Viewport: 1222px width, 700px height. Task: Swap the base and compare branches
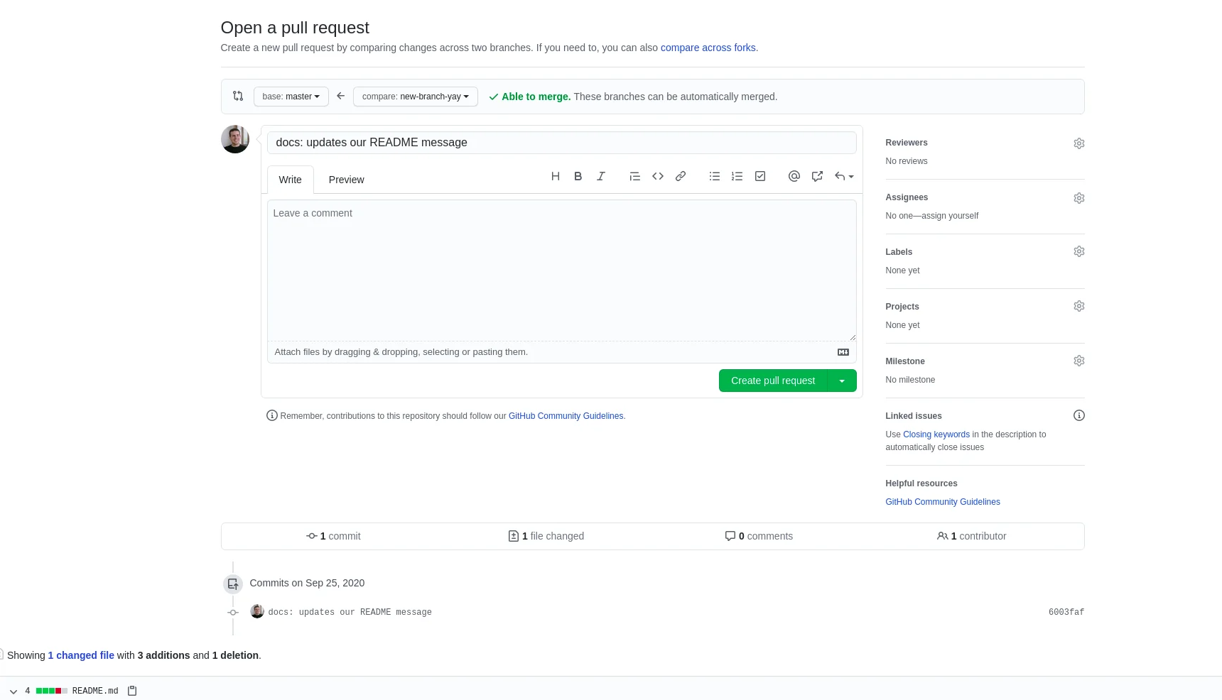pyautogui.click(x=238, y=96)
